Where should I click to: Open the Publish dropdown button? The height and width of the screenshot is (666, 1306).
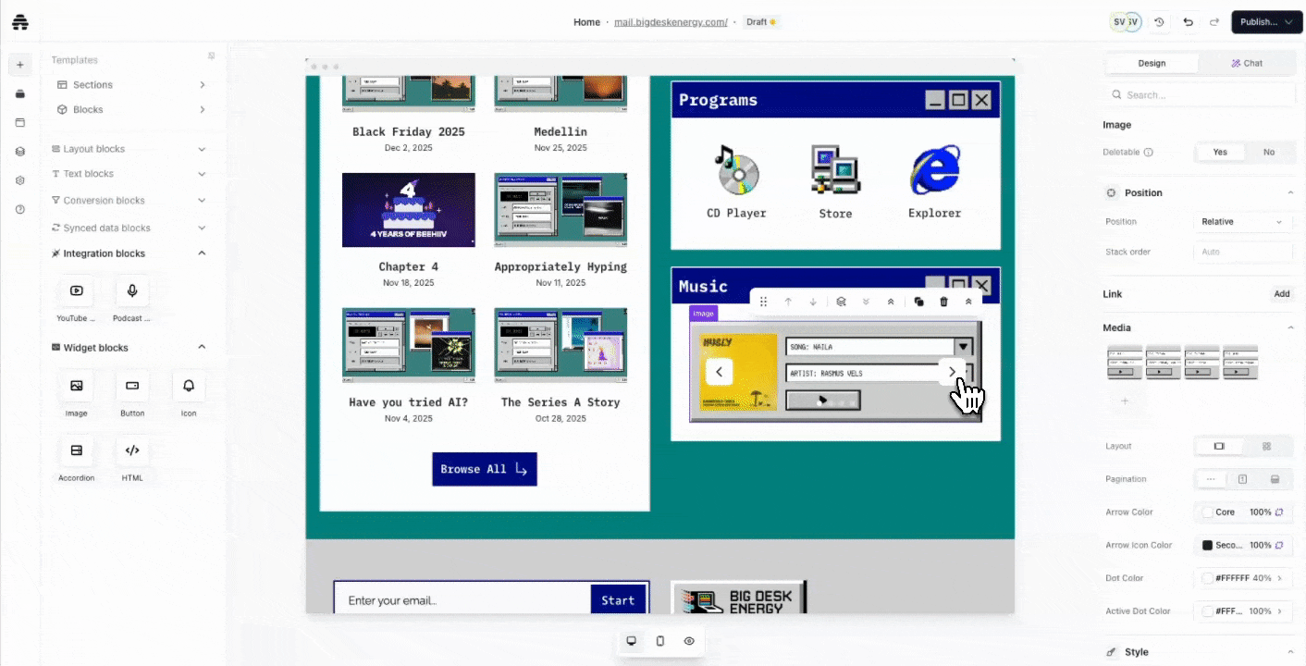(1267, 22)
